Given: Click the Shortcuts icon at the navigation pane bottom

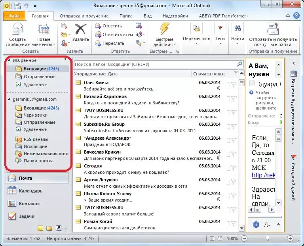Looking at the screenshot, I should 59,228.
